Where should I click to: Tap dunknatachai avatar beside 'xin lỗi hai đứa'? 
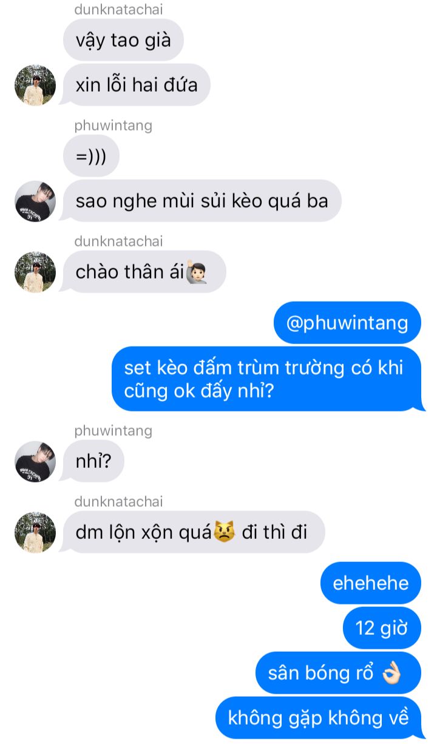pos(35,85)
